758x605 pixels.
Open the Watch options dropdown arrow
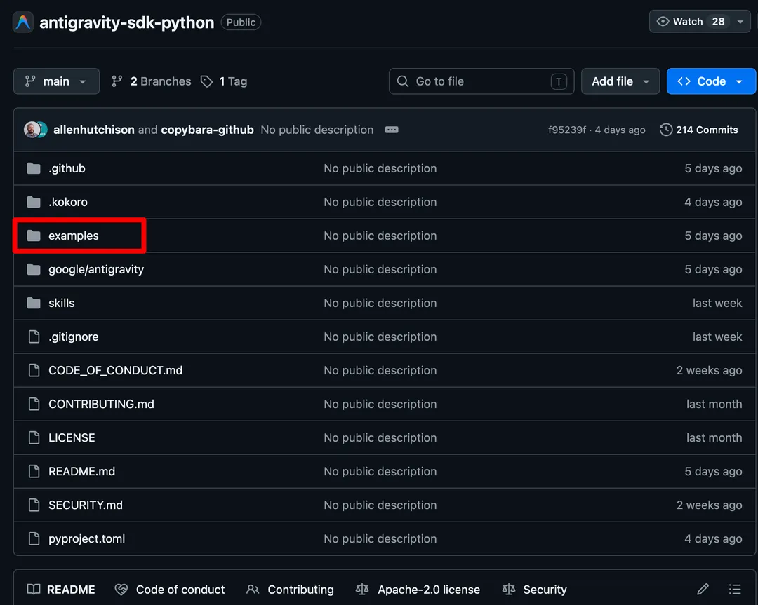point(740,22)
